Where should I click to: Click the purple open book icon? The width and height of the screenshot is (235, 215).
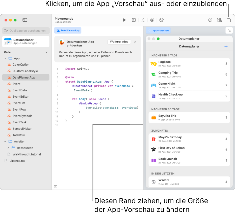pyautogui.click(x=153, y=161)
